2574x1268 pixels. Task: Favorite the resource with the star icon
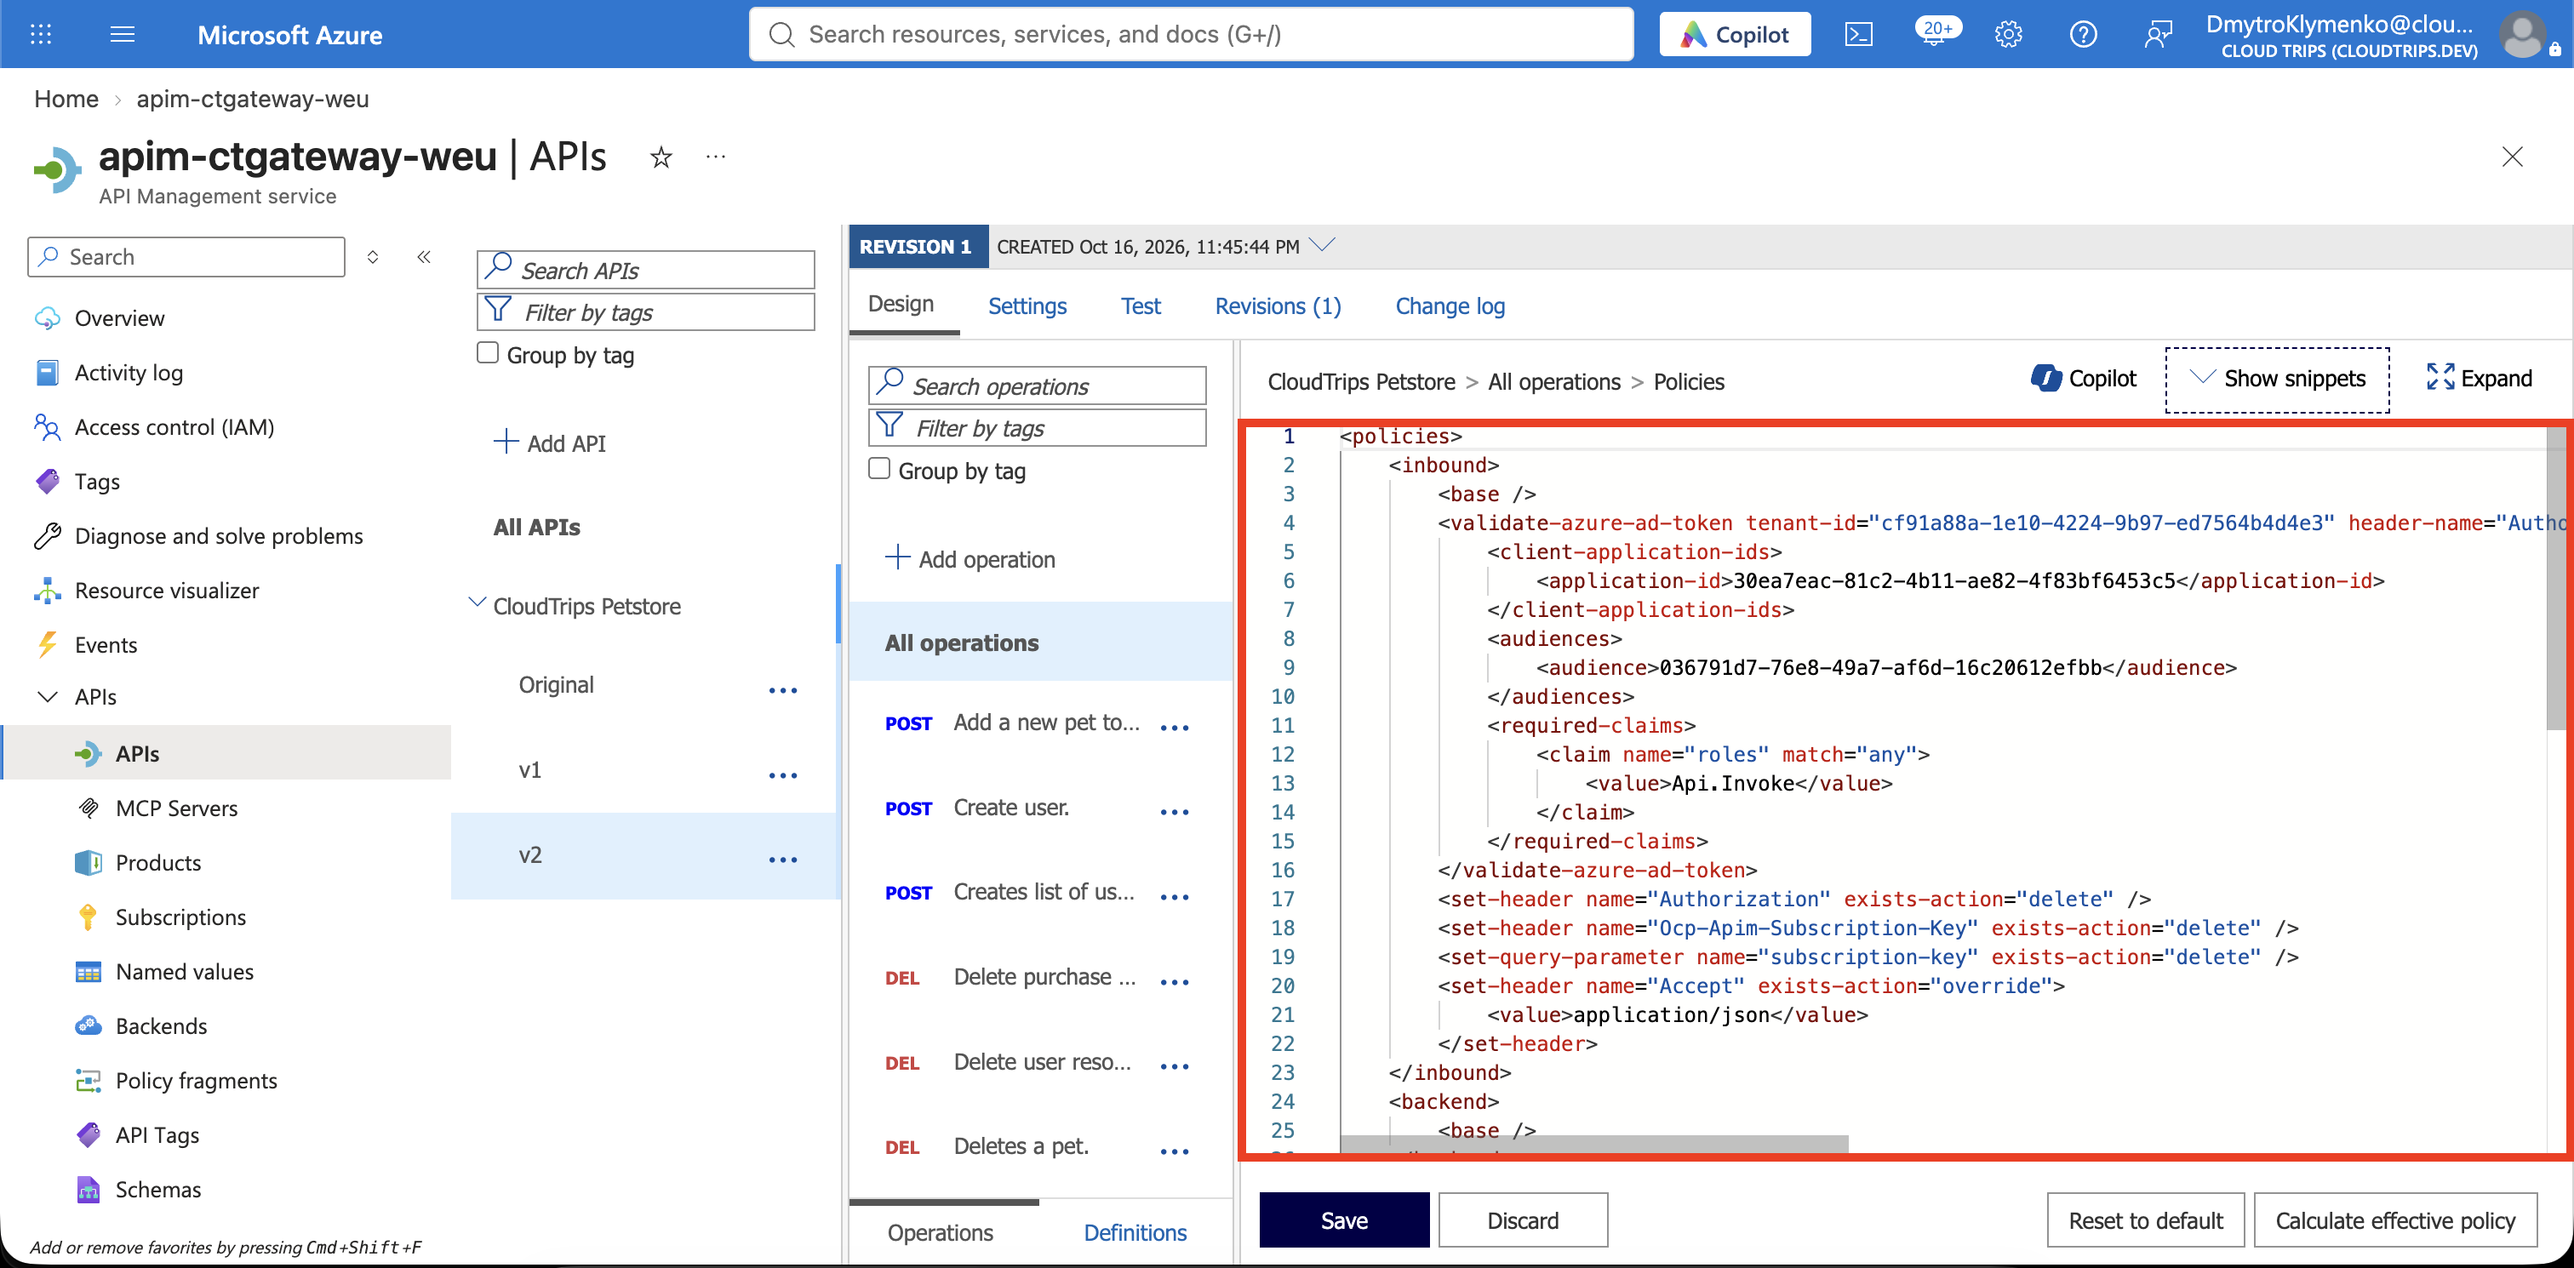click(661, 157)
